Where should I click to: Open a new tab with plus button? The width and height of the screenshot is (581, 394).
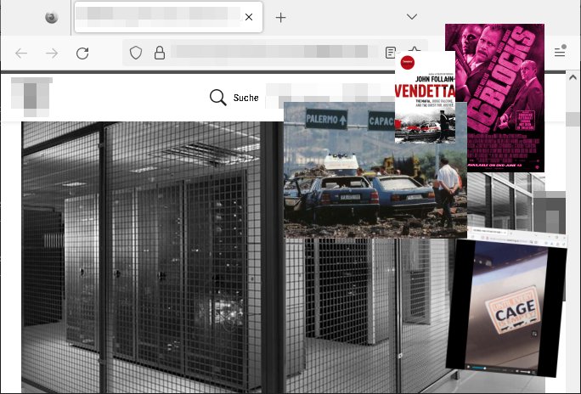pyautogui.click(x=281, y=17)
